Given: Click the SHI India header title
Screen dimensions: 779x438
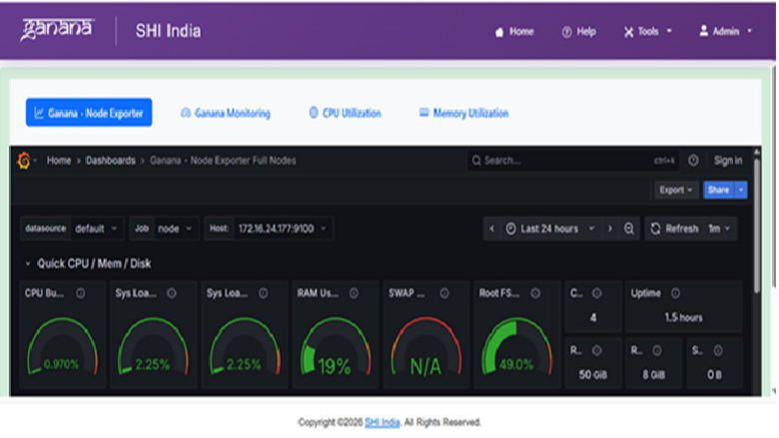Looking at the screenshot, I should tap(169, 31).
